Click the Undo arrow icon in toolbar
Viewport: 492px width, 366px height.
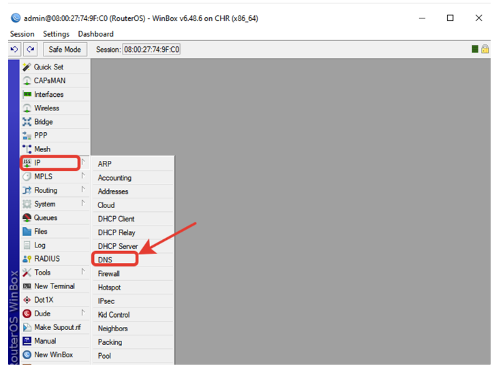tap(14, 49)
